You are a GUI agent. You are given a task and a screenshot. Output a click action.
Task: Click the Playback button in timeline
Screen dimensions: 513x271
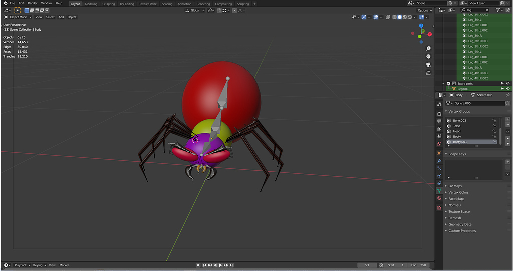[x=22, y=265]
